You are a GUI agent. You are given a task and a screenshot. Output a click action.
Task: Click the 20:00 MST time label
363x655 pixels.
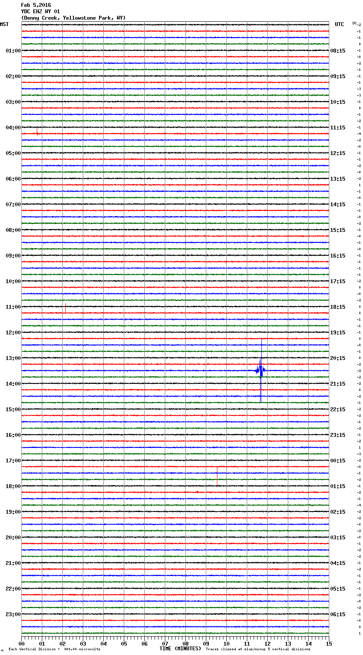13,538
